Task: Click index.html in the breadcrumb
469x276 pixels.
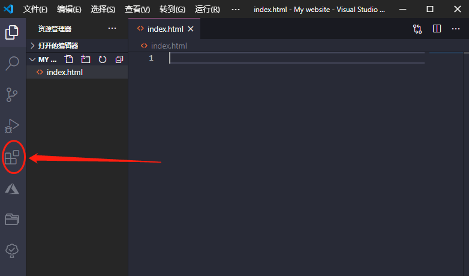Action: tap(169, 46)
